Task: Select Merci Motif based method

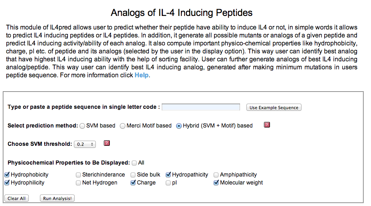Action: [x=123, y=126]
